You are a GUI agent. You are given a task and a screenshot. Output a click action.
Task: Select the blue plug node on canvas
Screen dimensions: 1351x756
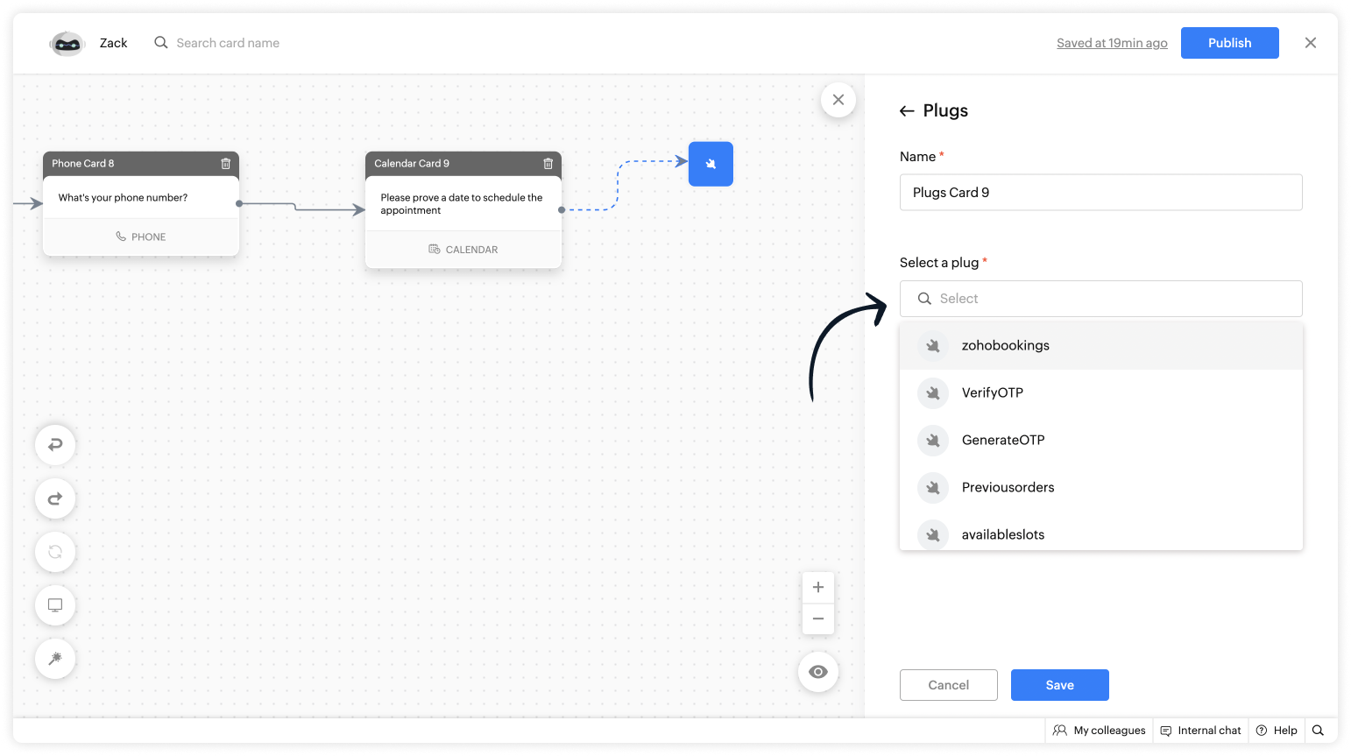click(711, 164)
